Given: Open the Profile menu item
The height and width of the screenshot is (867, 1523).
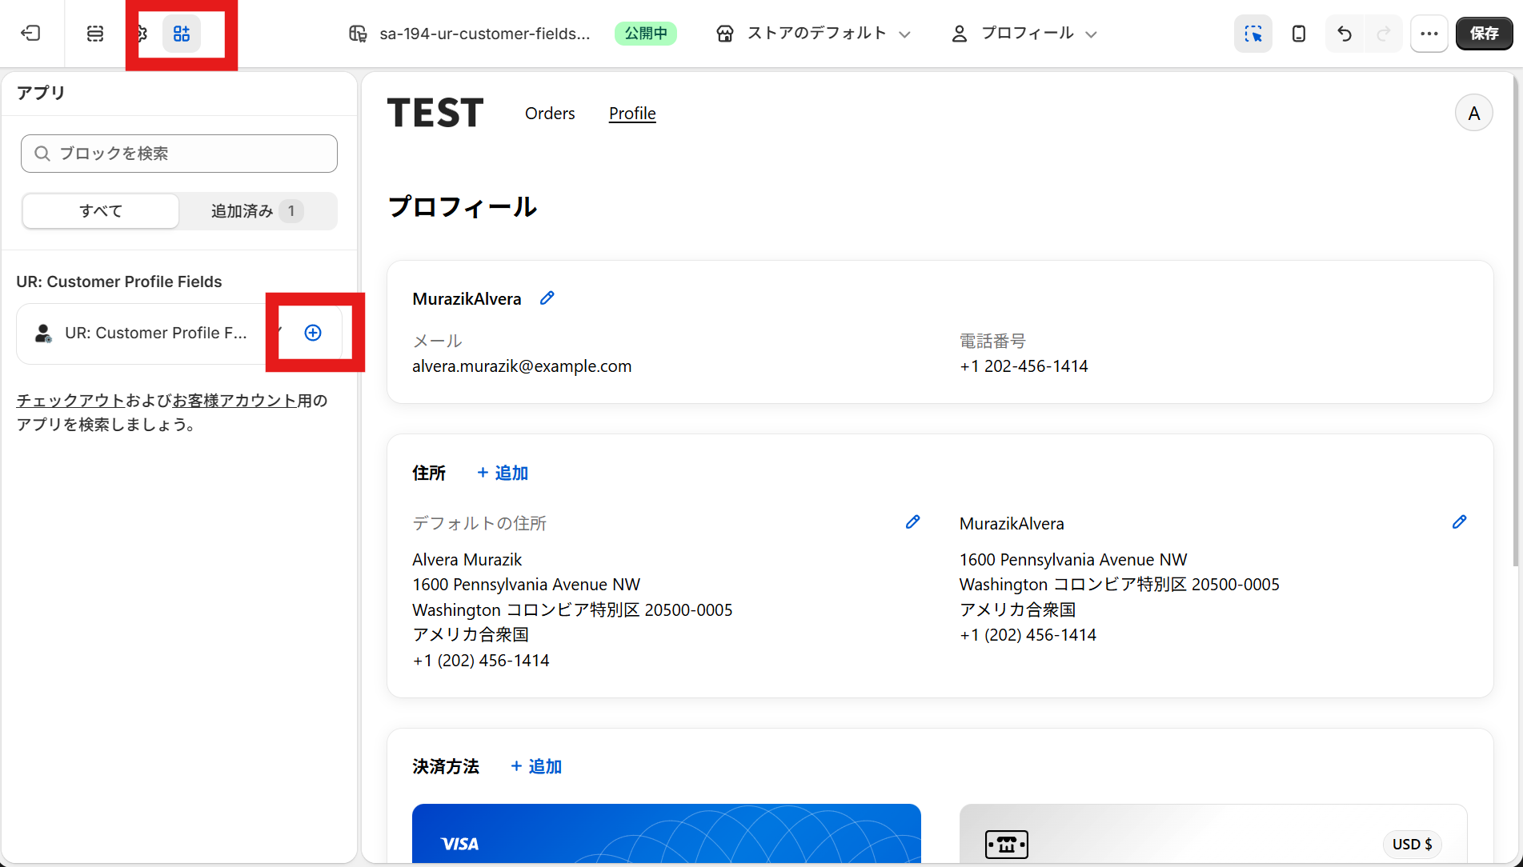Looking at the screenshot, I should pos(632,114).
